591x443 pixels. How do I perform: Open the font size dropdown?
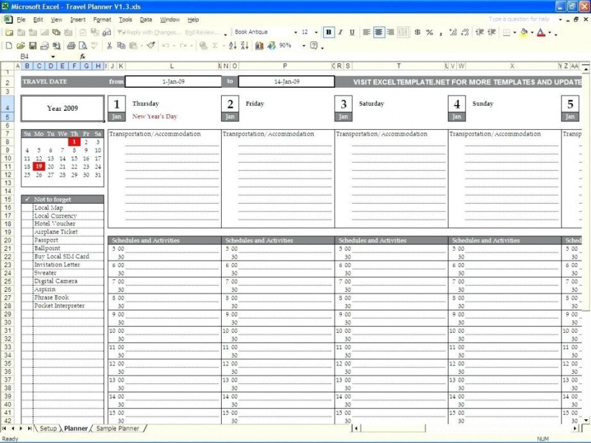[316, 33]
